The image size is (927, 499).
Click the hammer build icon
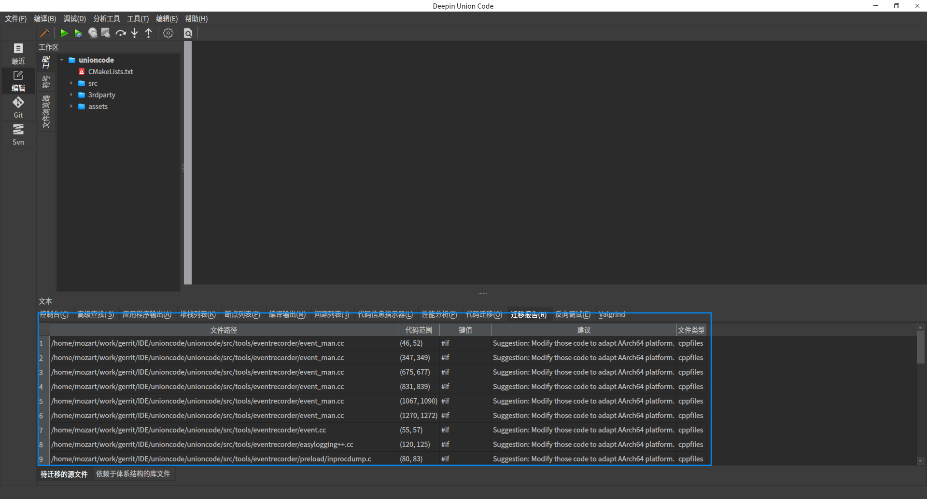click(x=44, y=33)
